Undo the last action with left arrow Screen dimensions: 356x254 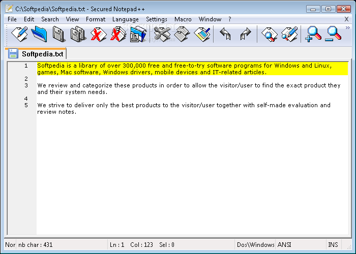click(x=225, y=34)
